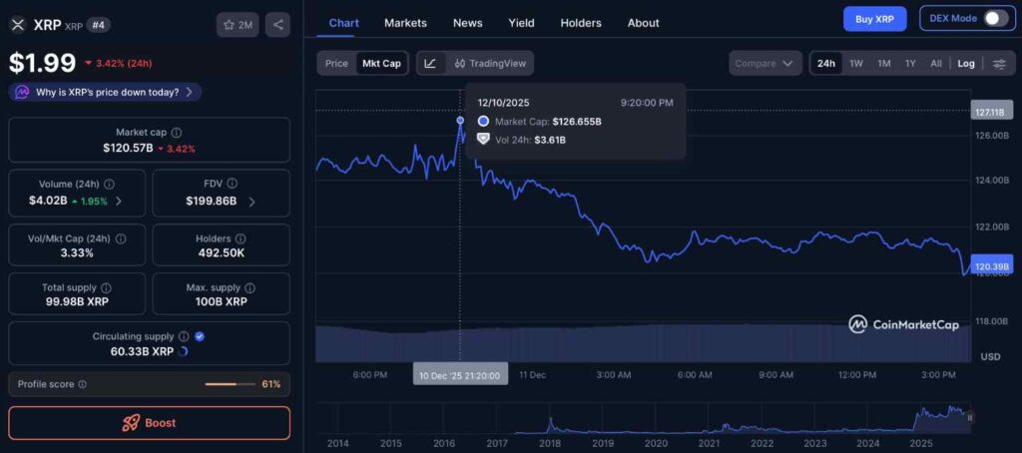Click the line chart style icon

tap(430, 64)
